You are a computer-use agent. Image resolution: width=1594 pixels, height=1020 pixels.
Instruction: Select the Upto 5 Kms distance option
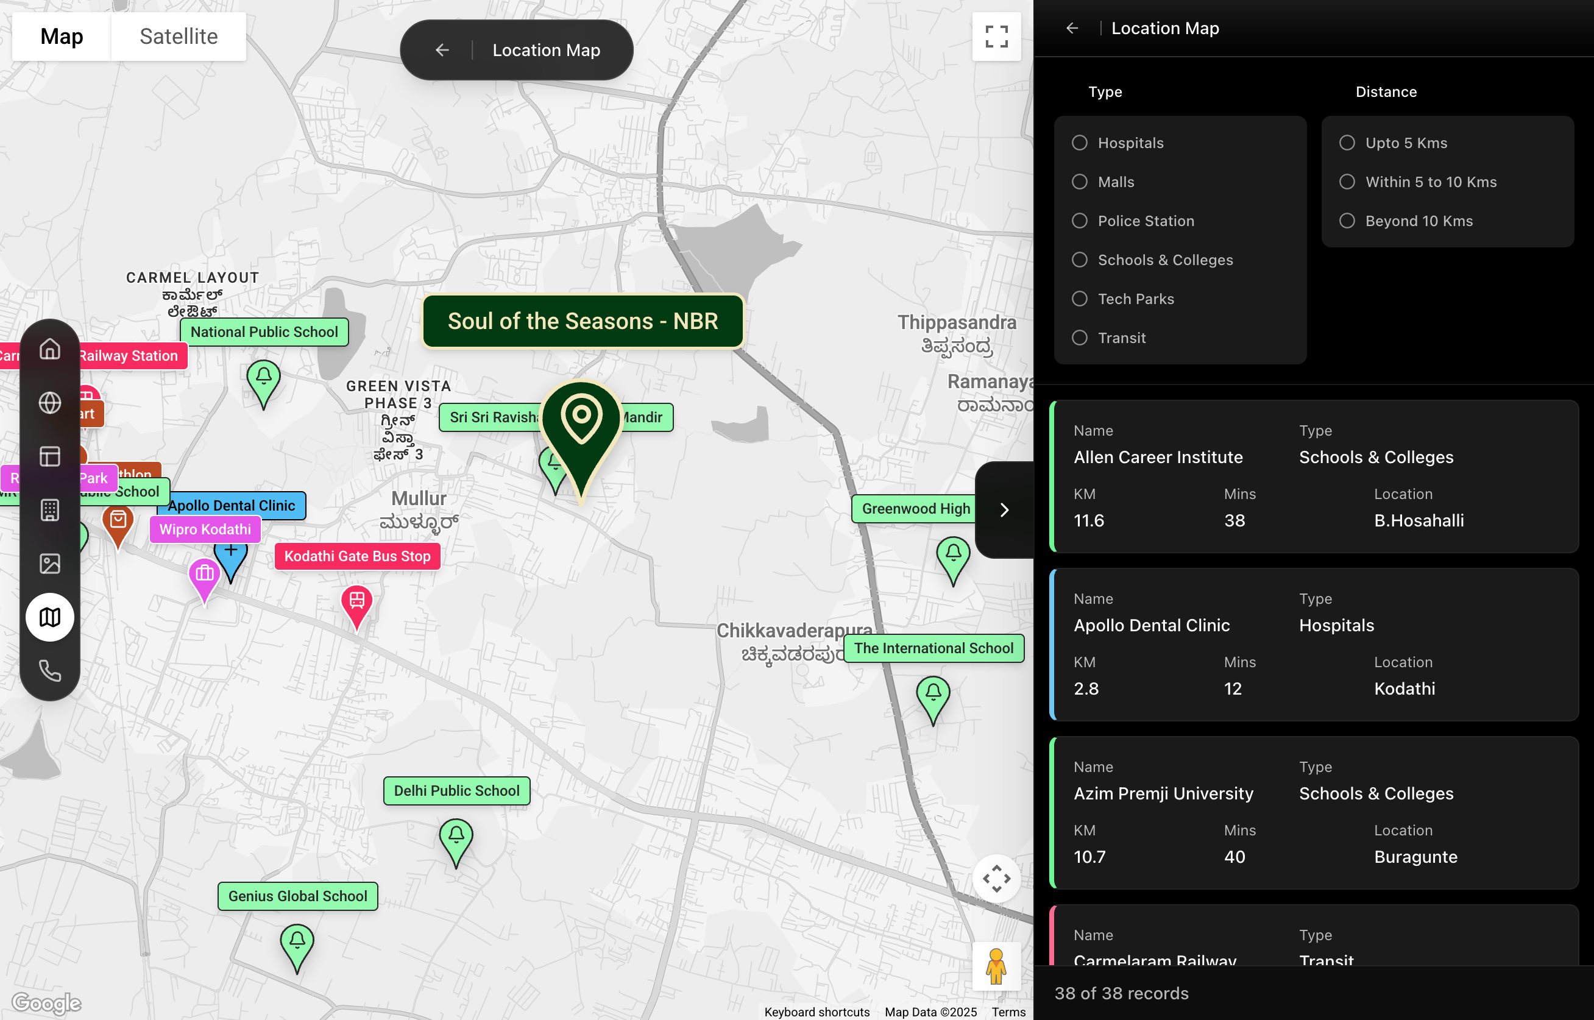click(x=1348, y=143)
